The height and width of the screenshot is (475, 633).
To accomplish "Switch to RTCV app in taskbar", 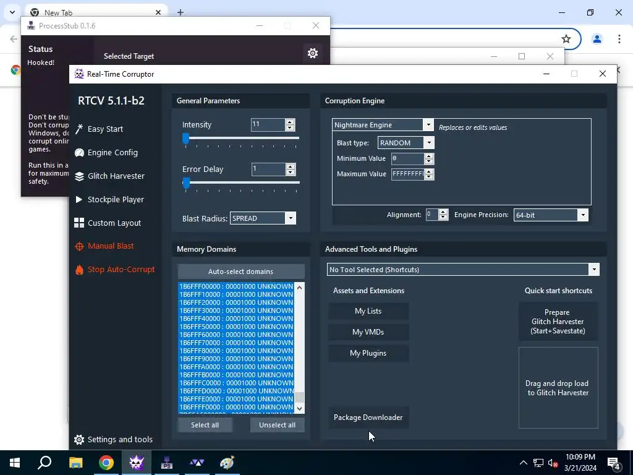I will [x=137, y=463].
